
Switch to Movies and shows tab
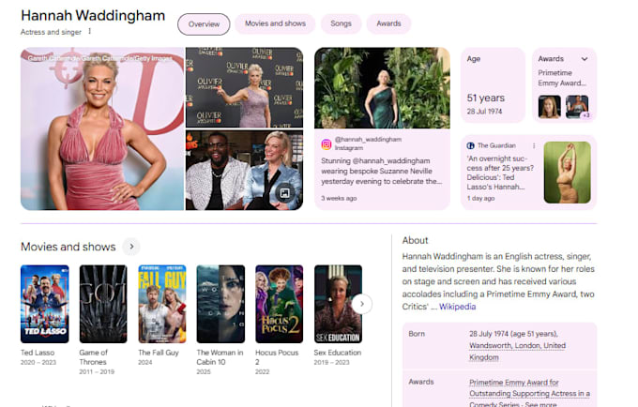coord(275,23)
